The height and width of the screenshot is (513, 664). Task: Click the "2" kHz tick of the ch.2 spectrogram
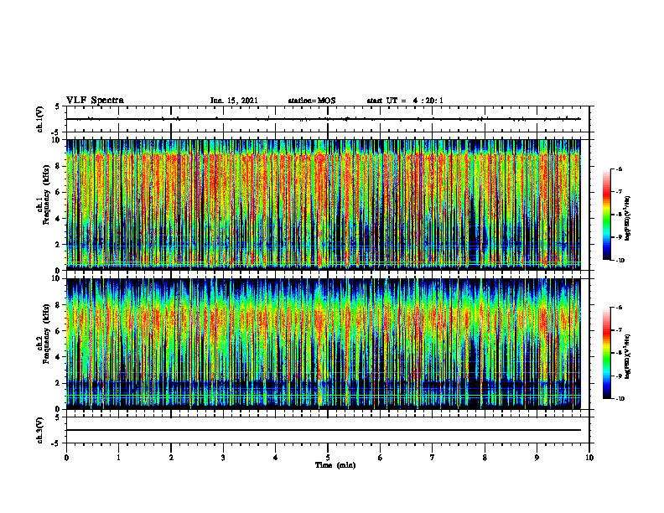click(58, 383)
